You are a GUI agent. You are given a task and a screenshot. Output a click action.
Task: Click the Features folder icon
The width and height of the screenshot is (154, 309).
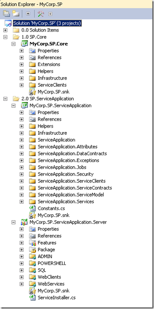pyautogui.click(x=32, y=243)
